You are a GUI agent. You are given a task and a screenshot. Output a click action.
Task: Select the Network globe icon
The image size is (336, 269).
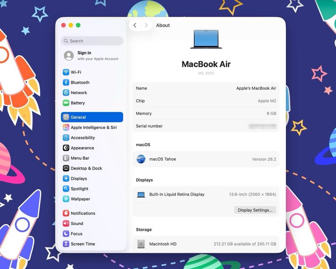point(66,93)
